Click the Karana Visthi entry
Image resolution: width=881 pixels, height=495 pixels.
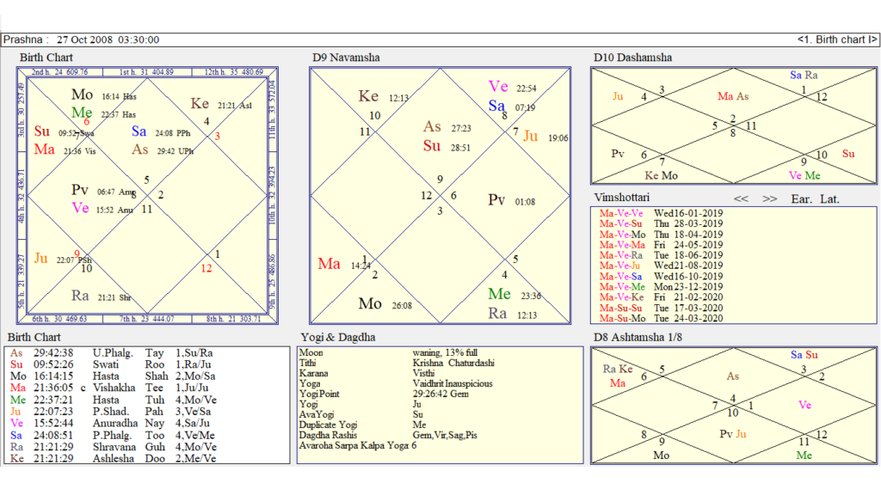[367, 373]
